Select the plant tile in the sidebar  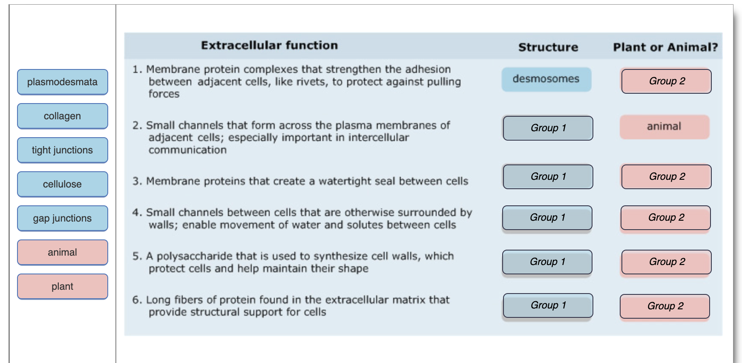tap(62, 286)
